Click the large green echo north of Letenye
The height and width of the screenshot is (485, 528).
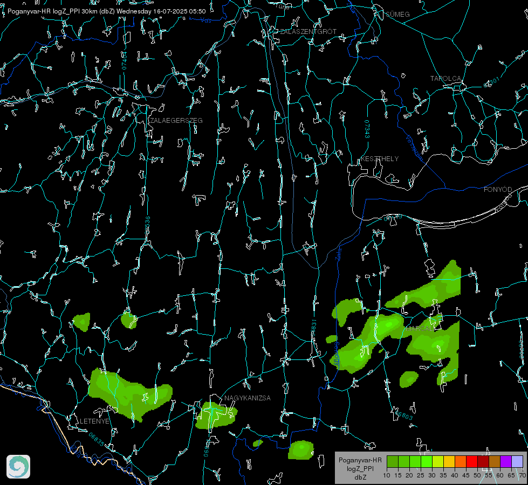pos(128,394)
